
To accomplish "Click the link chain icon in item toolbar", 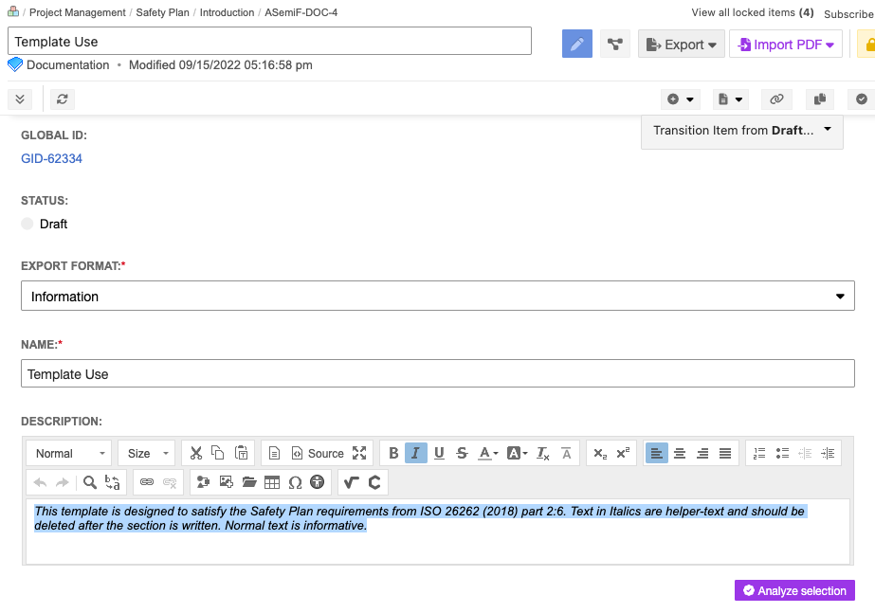I will pyautogui.click(x=776, y=99).
